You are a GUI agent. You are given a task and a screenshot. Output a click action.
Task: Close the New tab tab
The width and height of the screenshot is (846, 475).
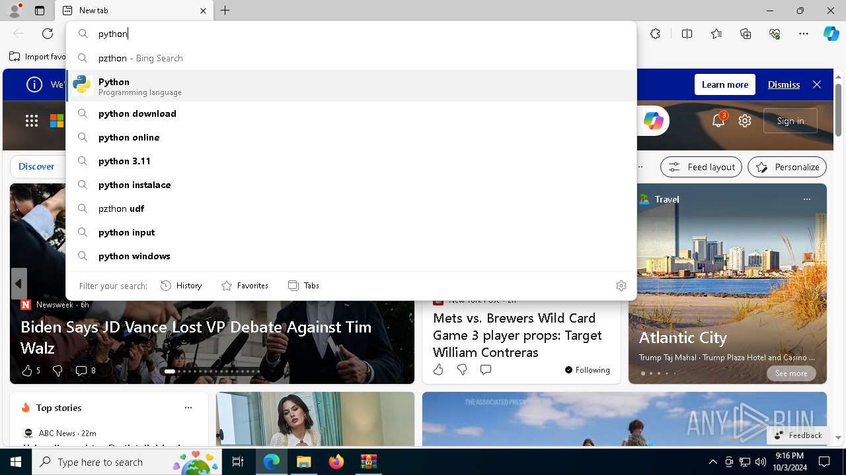coord(203,11)
